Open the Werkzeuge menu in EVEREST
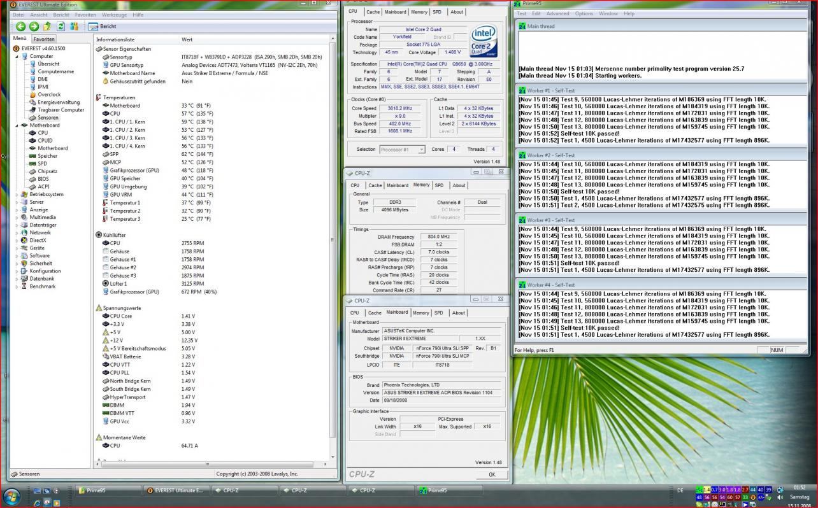 click(x=113, y=15)
